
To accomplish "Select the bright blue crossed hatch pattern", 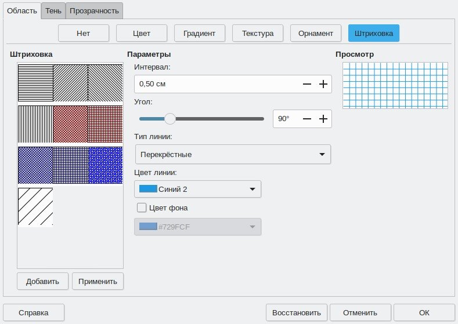I will pyautogui.click(x=105, y=165).
